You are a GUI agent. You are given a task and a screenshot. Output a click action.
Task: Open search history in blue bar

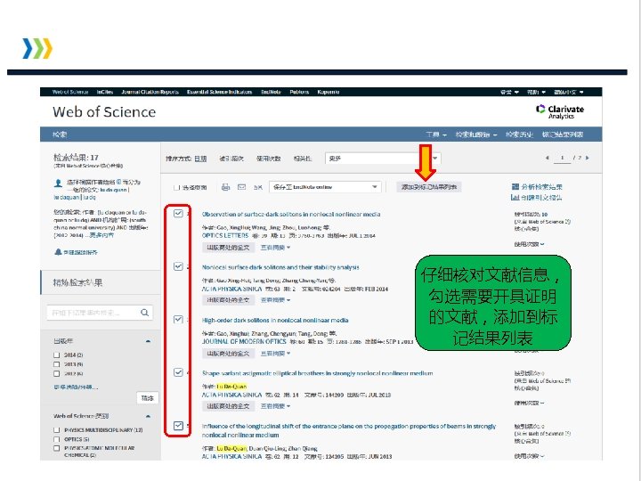tap(519, 135)
